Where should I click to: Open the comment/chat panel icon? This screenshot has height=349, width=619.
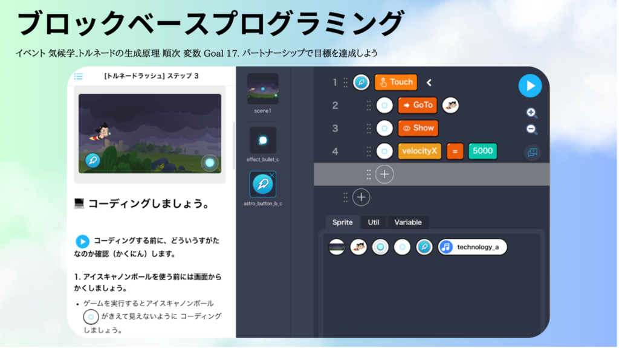pyautogui.click(x=531, y=152)
